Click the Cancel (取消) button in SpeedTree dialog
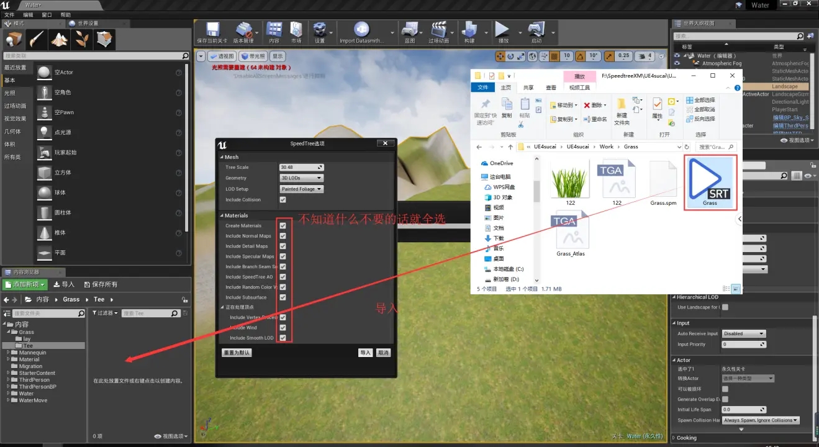The image size is (819, 447). coord(383,353)
